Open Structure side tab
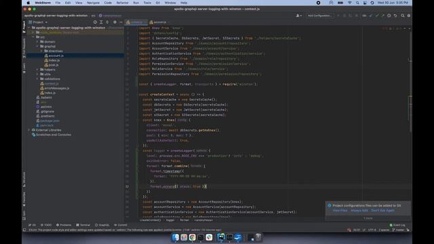This screenshot has height=244, width=434. click(x=24, y=179)
